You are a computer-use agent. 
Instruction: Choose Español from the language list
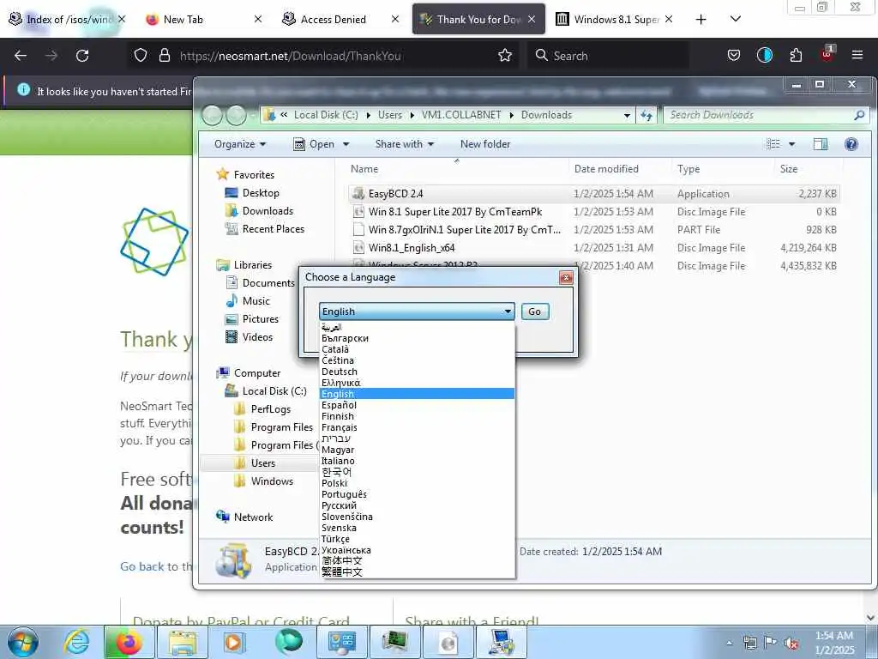coord(339,405)
